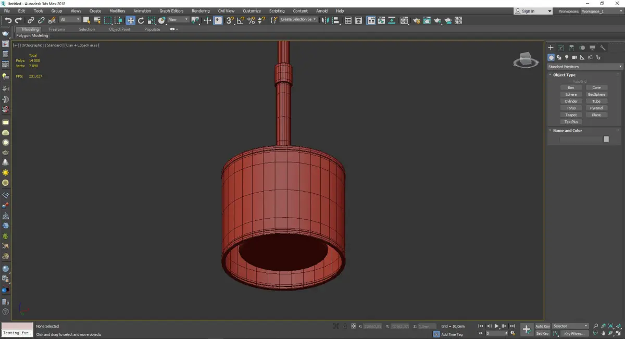Expand the selection filter 'All' dropdown
This screenshot has height=339, width=625.
70,20
